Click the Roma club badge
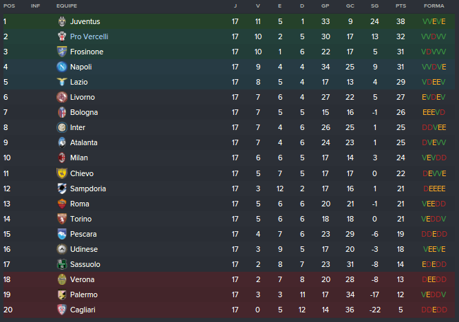The image size is (459, 322). (x=61, y=204)
